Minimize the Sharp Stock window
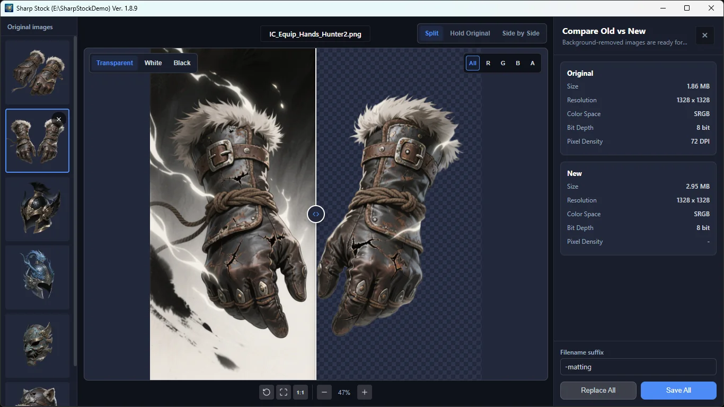Viewport: 724px width, 407px height. coord(663,8)
